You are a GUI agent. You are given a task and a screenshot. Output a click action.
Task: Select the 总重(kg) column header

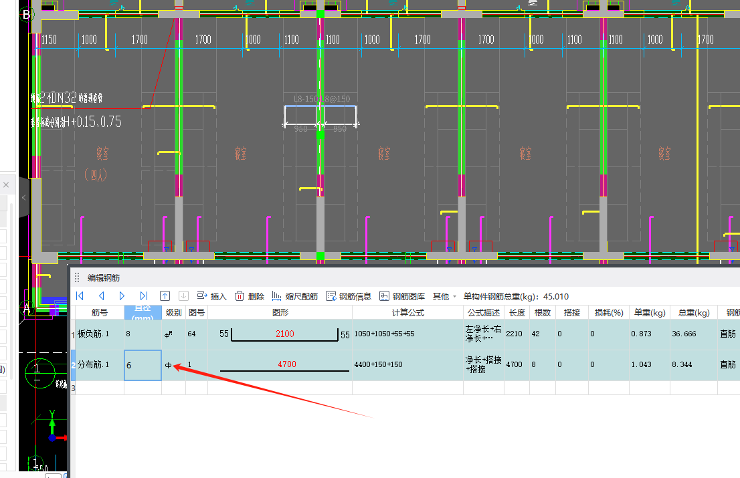tap(694, 313)
